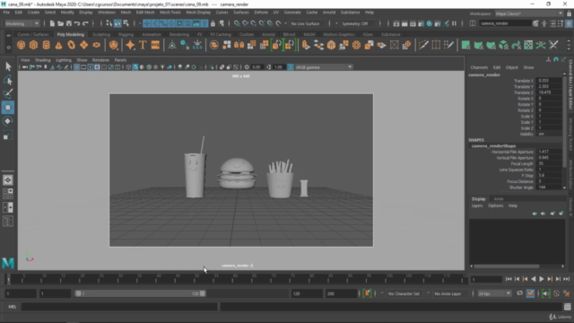Viewport: 574px width, 323px height.
Task: Open the Workspace Maya Classic dropdown
Action: pyautogui.click(x=529, y=13)
